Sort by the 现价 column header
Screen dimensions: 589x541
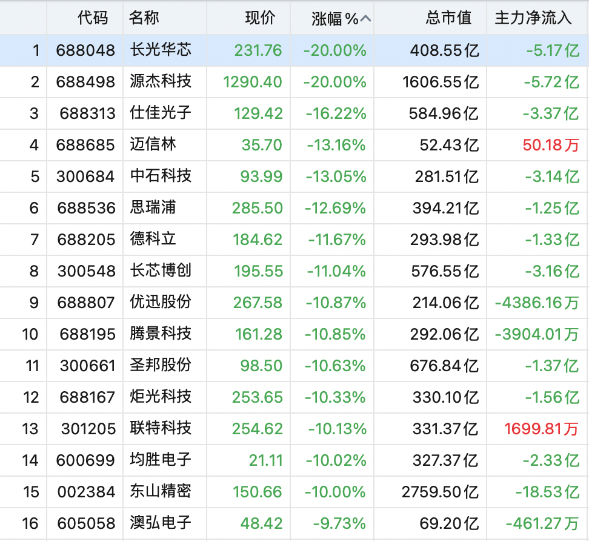(261, 18)
